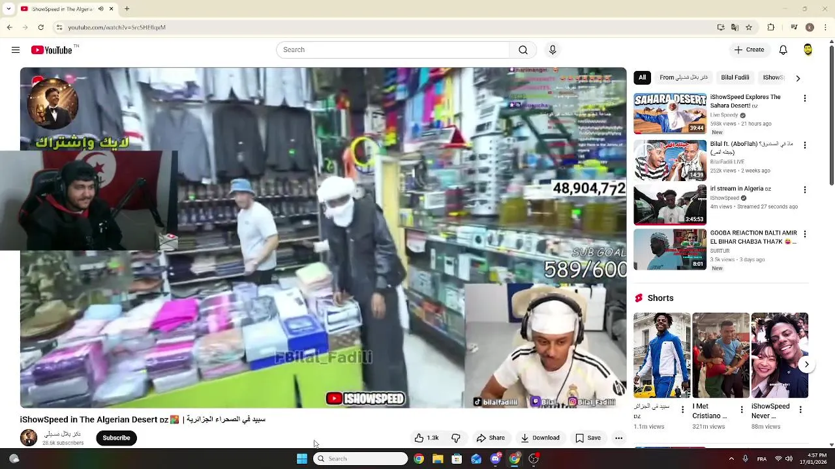Open a new browser tab with plus

127,9
